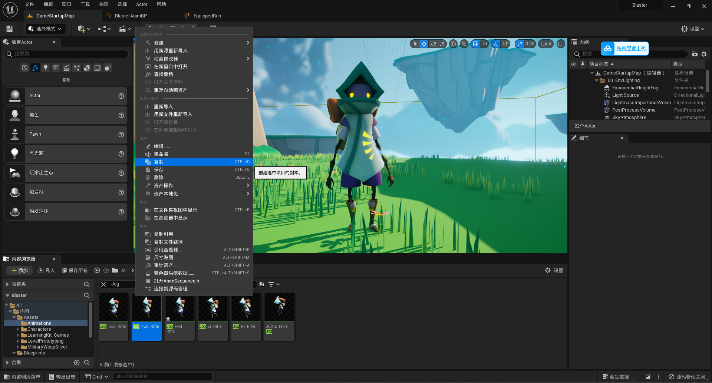This screenshot has width=712, height=383.
Task: Switch to the EquippedRun tab
Action: 207,16
